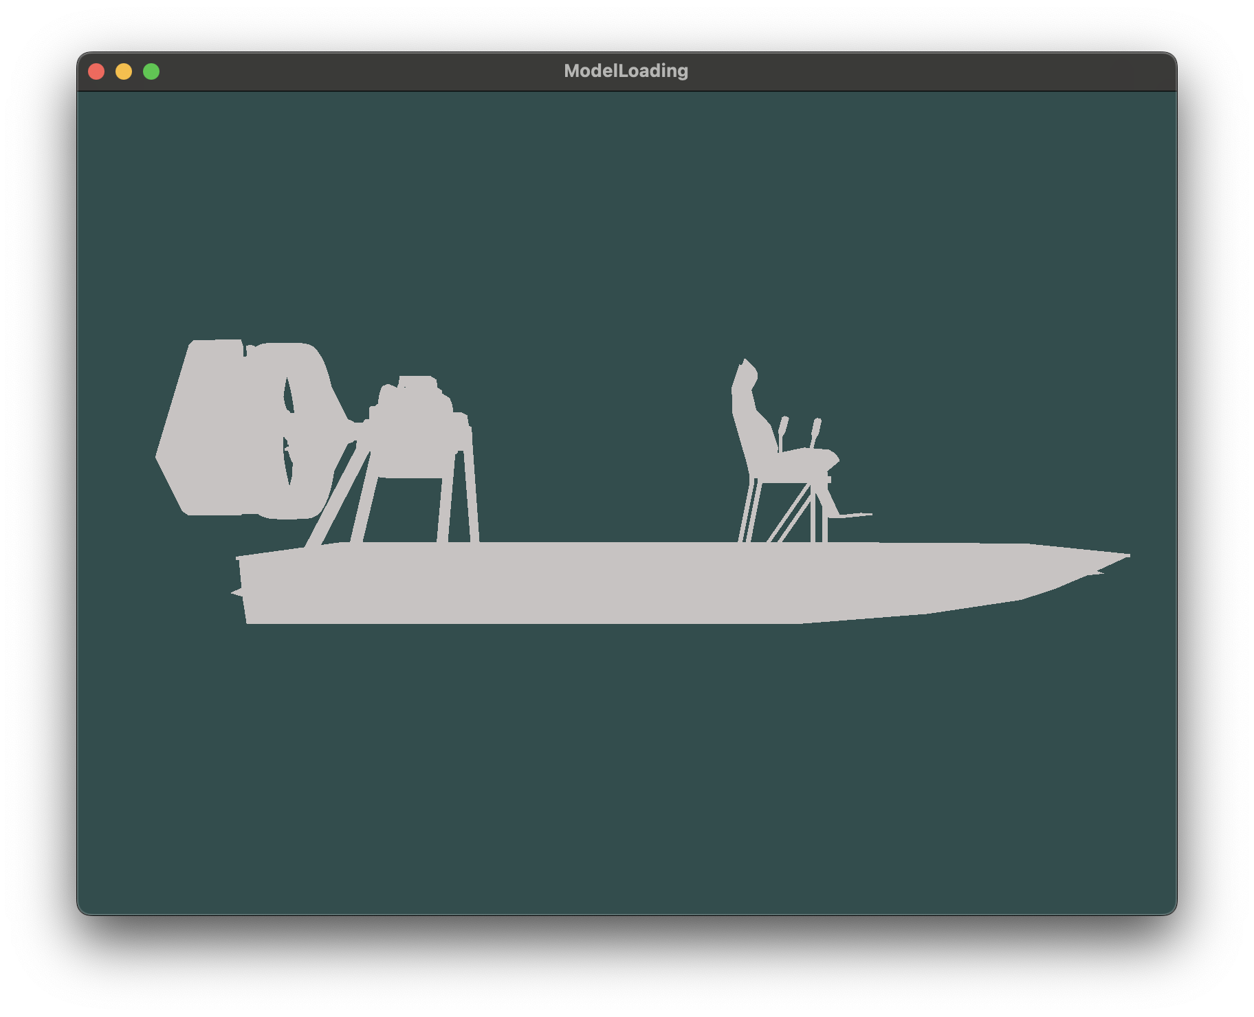
Task: Click the ModelLoading title text
Action: [x=626, y=71]
